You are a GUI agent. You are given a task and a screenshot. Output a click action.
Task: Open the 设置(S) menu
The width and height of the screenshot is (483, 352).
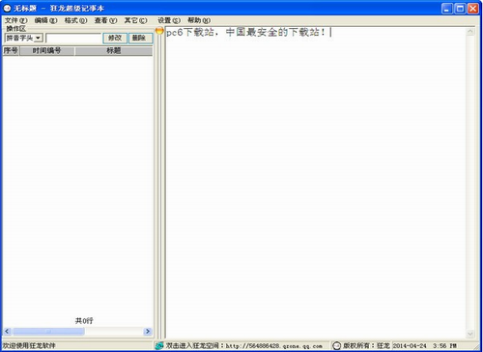coord(169,20)
